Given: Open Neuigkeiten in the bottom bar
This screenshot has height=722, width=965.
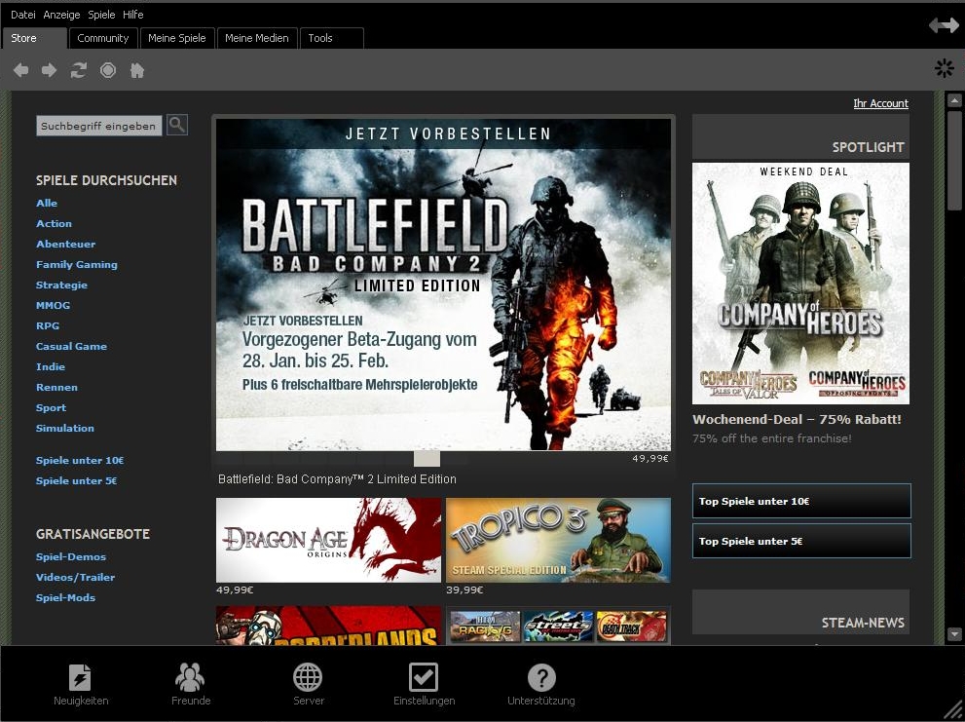Looking at the screenshot, I should click(x=81, y=684).
